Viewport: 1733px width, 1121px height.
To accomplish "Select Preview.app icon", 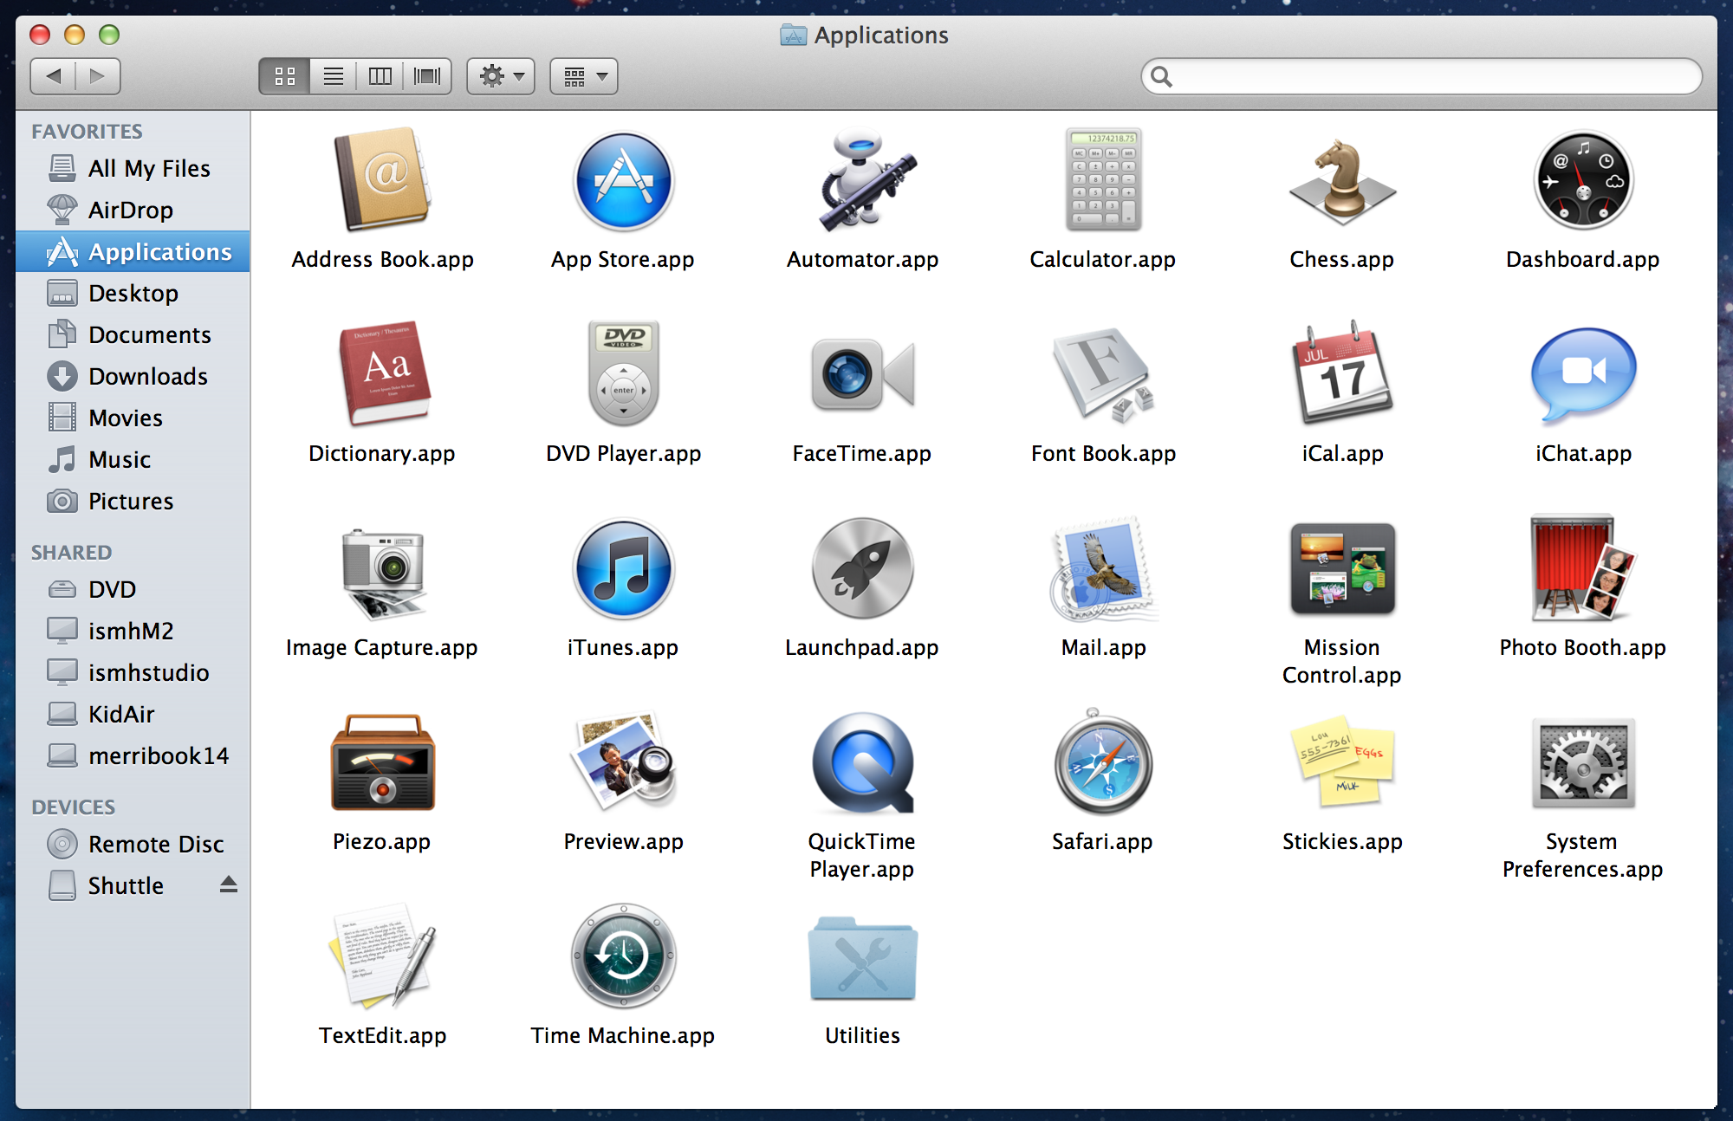I will point(623,762).
